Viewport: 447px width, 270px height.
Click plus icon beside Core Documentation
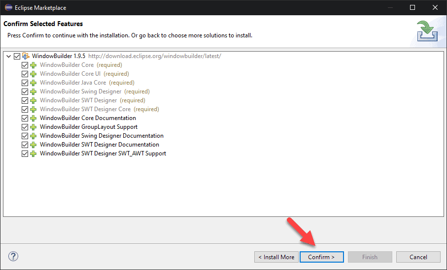pos(34,118)
